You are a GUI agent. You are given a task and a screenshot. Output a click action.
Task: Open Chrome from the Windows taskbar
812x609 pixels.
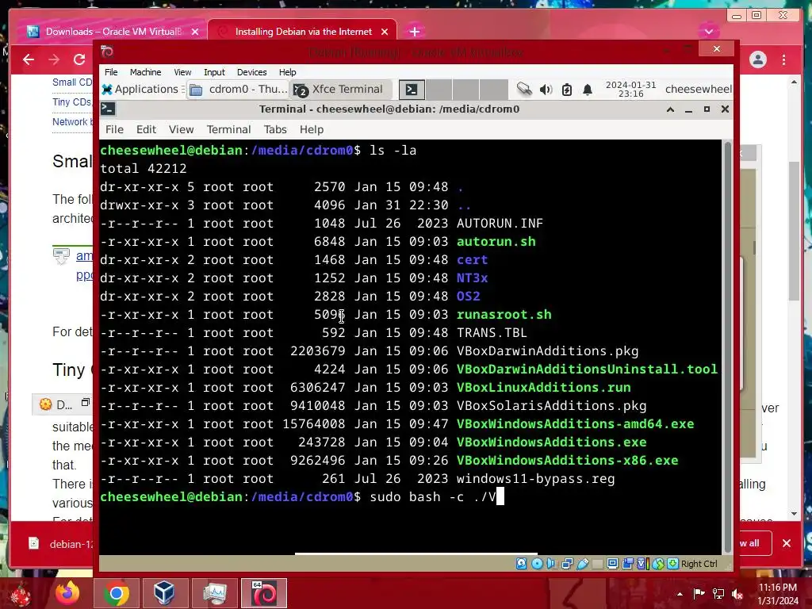point(116,593)
